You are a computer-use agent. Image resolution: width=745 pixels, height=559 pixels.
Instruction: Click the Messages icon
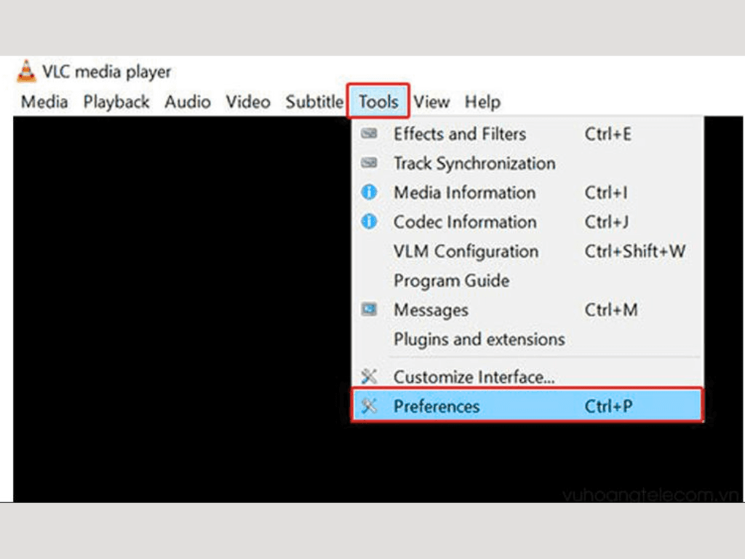coord(369,309)
